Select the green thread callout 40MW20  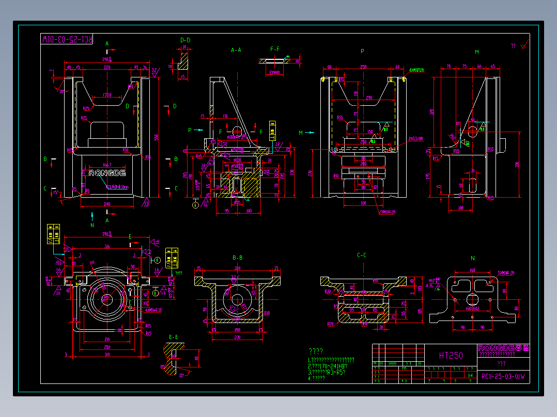[416, 69]
